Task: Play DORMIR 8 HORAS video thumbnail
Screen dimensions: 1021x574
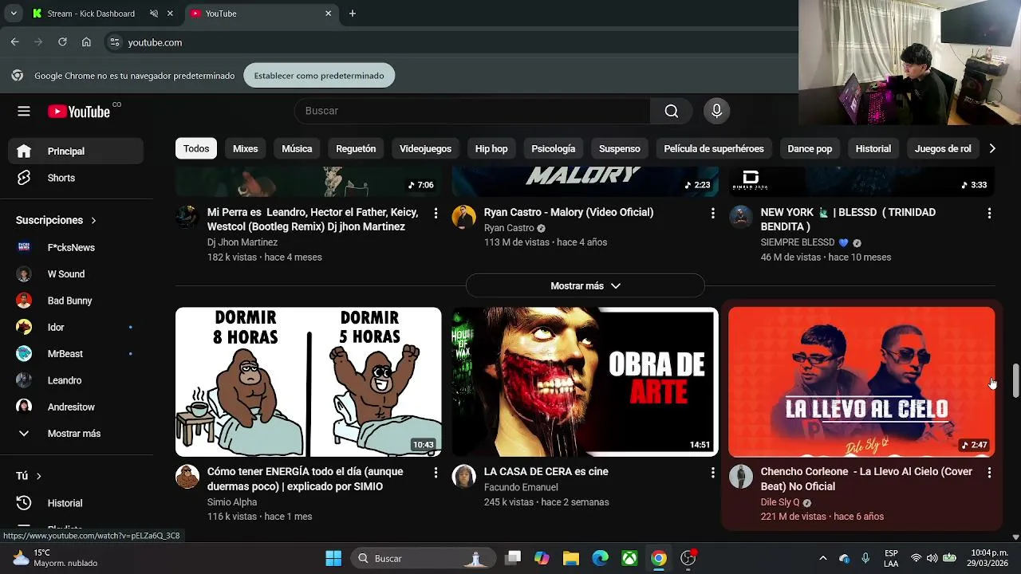Action: [x=309, y=382]
